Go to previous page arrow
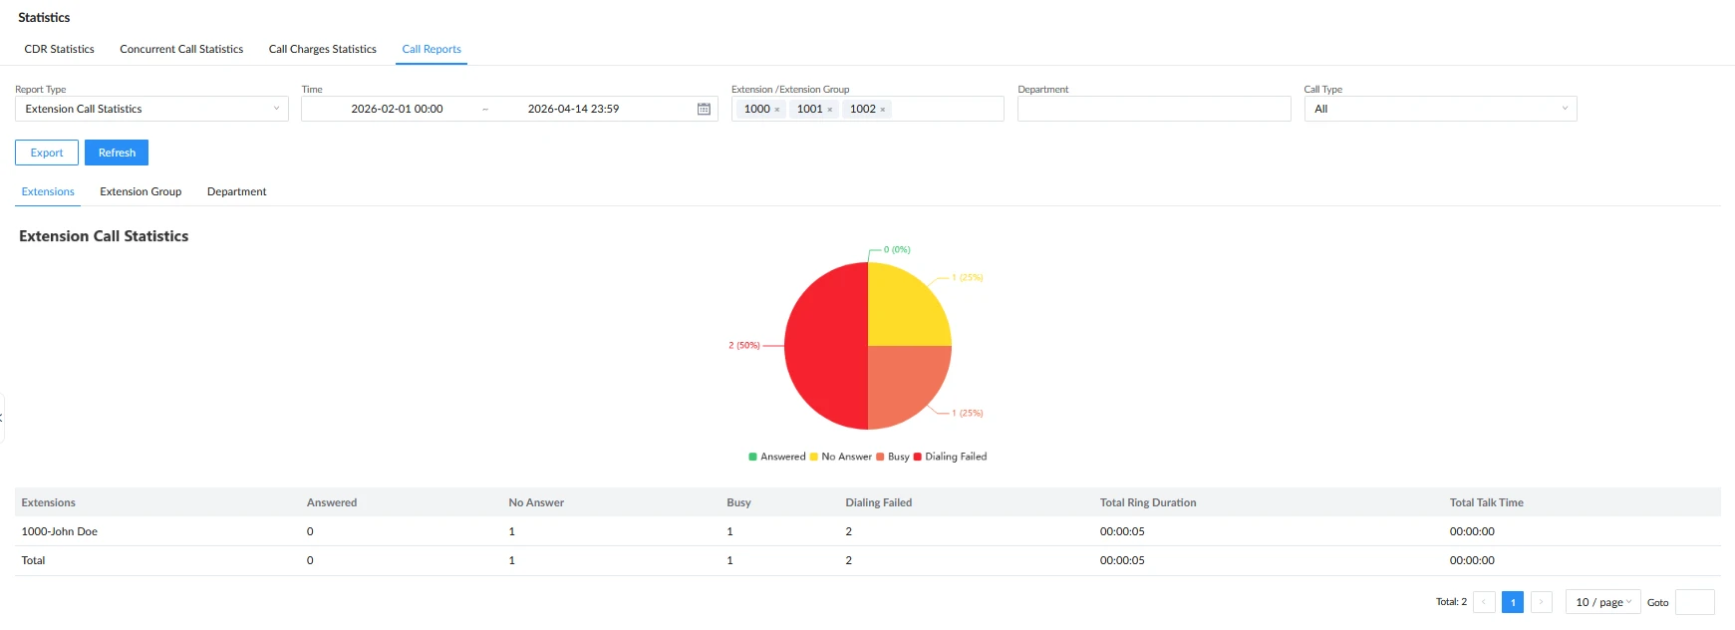Screen dimensions: 1735x630 coord(1484,602)
